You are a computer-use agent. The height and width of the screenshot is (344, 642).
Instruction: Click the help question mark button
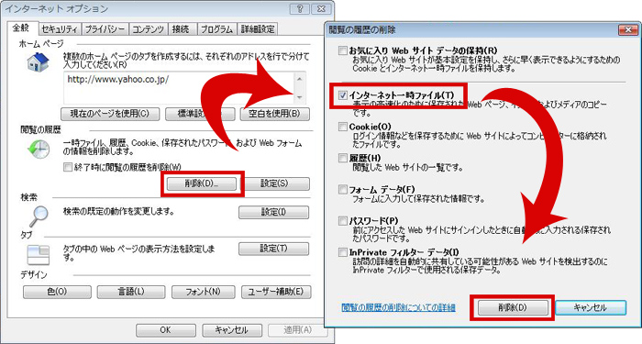click(x=300, y=8)
